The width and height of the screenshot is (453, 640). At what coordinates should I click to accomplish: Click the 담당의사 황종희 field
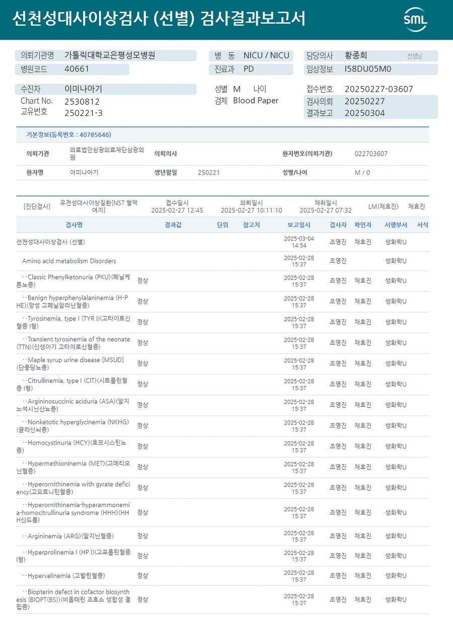point(370,56)
